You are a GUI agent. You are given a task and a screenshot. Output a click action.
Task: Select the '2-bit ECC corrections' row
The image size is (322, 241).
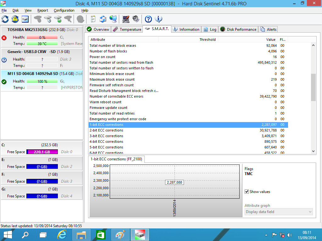click(188, 130)
